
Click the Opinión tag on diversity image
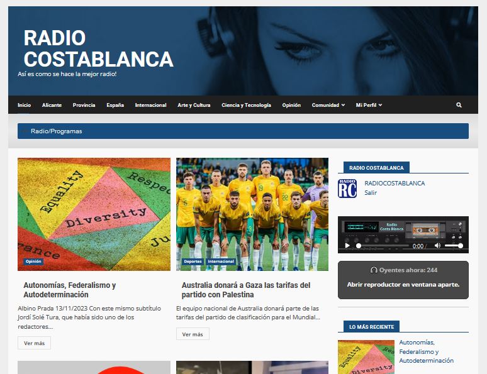click(x=33, y=261)
